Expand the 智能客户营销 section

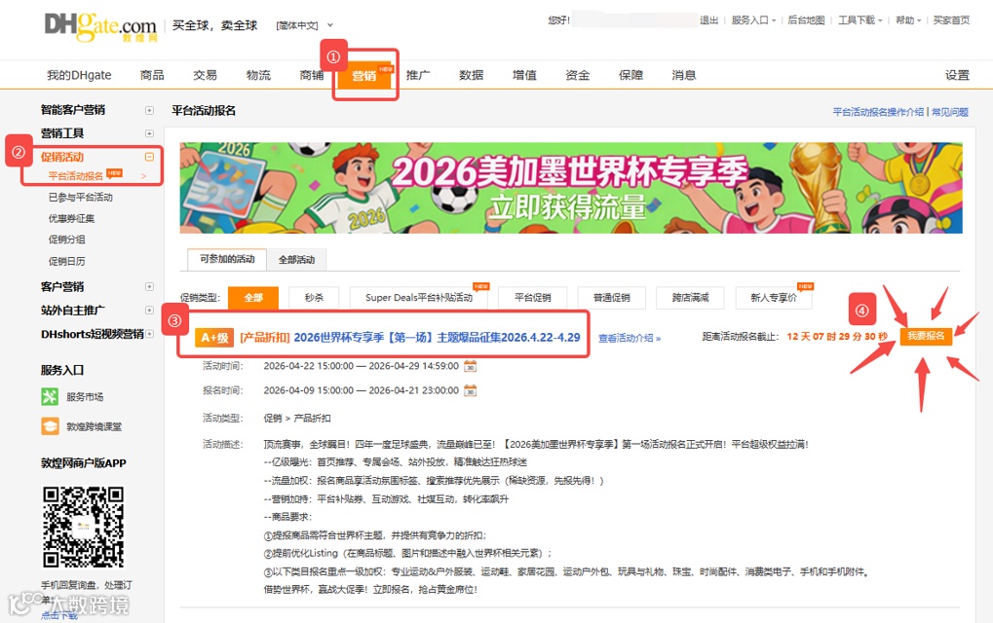149,110
